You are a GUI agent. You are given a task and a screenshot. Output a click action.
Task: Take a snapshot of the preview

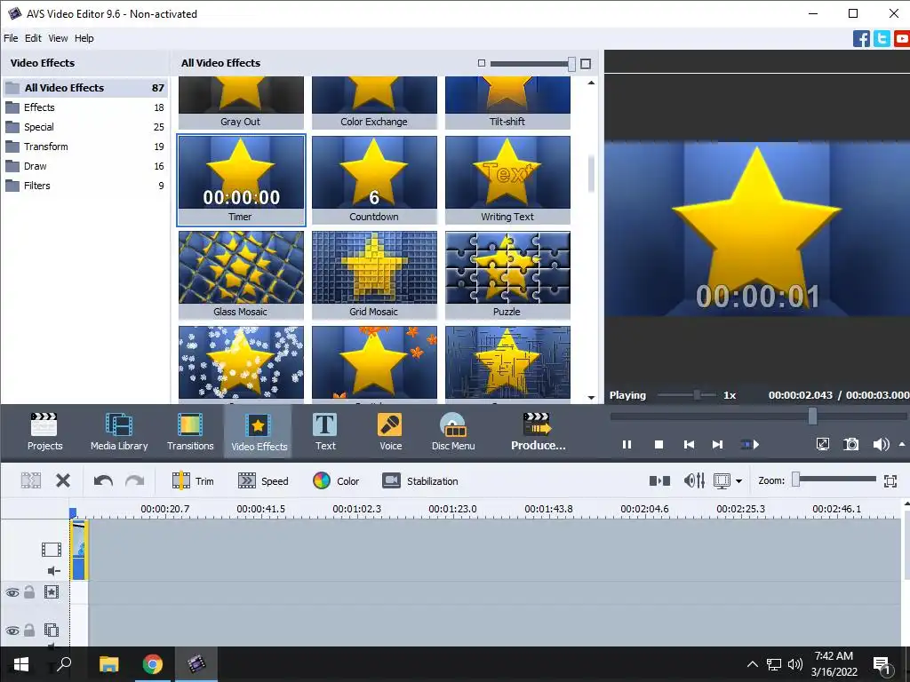click(850, 445)
